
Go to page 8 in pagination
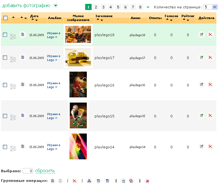[140, 7]
